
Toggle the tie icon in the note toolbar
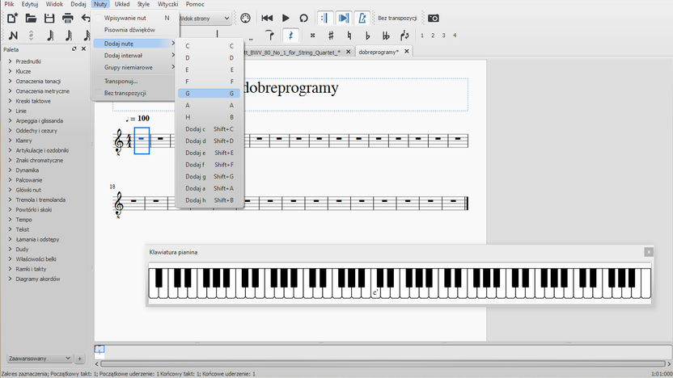pyautogui.click(x=269, y=36)
